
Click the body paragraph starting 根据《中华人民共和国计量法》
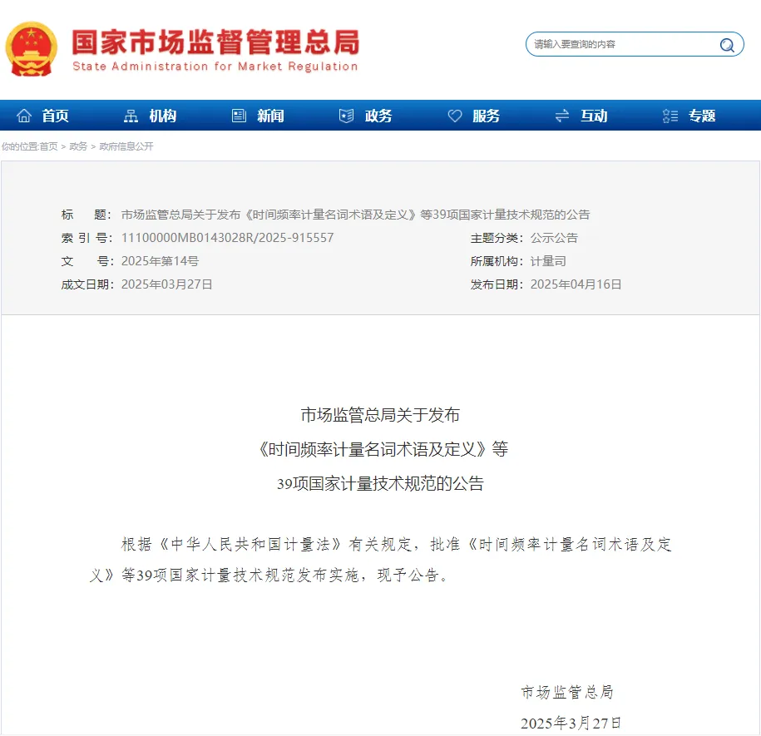(x=380, y=560)
